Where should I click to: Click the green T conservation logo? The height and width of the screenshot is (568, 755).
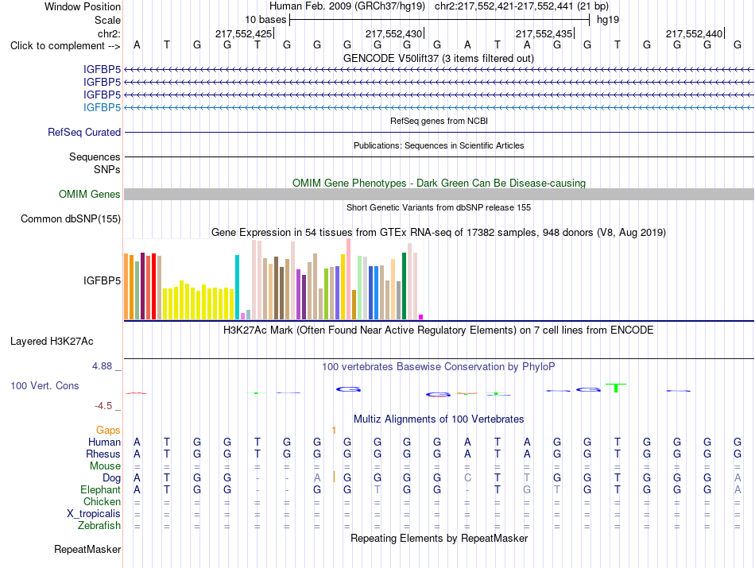tap(616, 388)
